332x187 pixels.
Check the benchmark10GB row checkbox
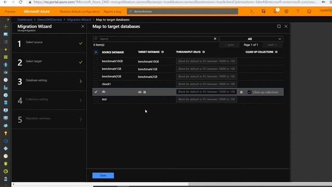[x=96, y=61]
